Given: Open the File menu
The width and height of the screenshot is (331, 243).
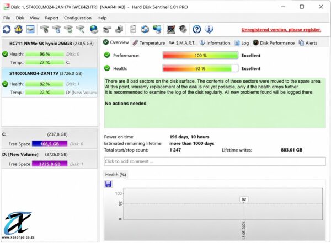Looking at the screenshot, I should pos(7,18).
